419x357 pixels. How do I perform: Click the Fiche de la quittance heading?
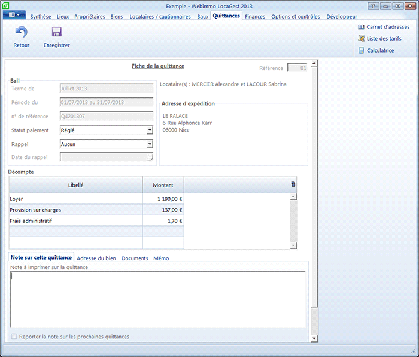click(158, 66)
